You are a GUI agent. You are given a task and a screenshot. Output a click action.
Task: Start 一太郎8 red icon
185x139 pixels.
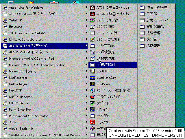pyautogui.click(x=92, y=122)
